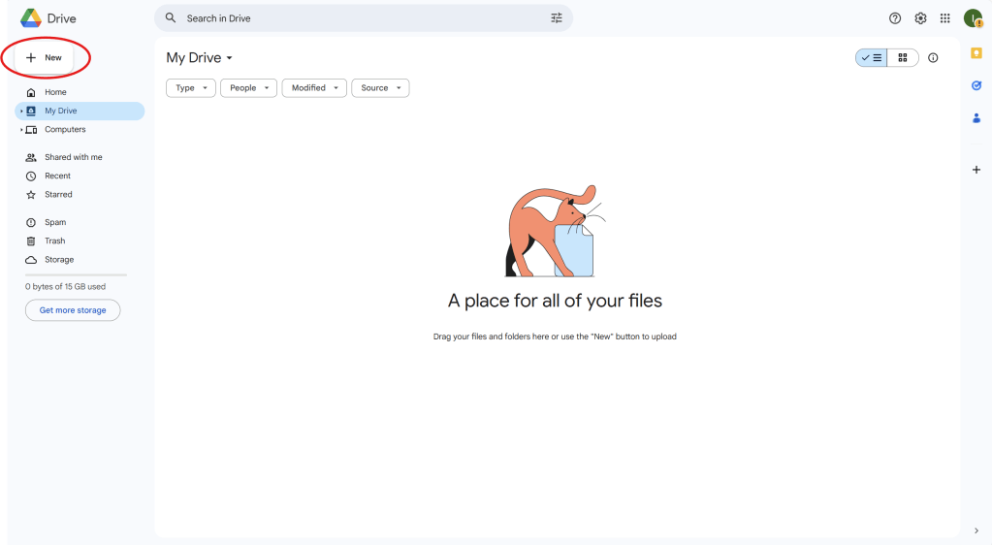992x545 pixels.
Task: Open Settings gear icon
Action: (x=920, y=18)
